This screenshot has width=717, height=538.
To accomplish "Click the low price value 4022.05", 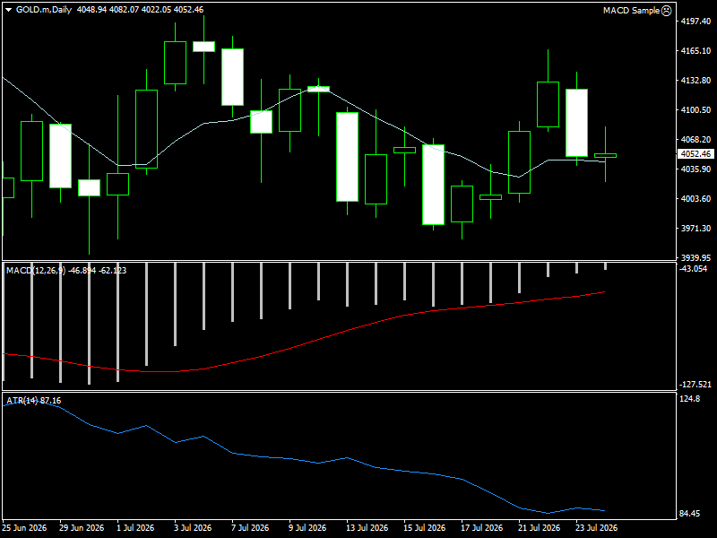I will tap(156, 10).
